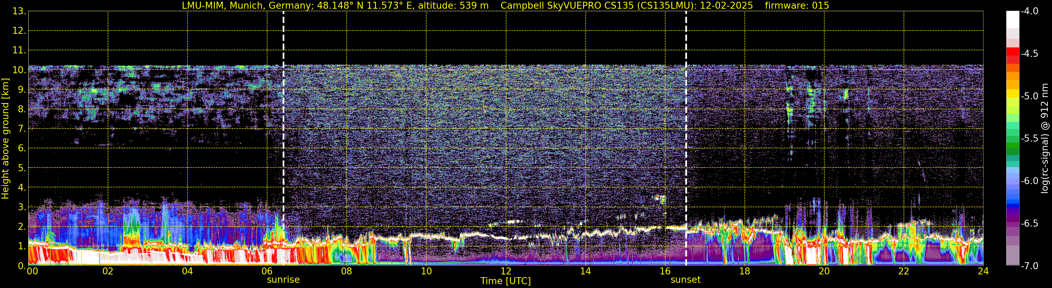Screen dimensions: 1052x288
Task: Click the time tick label "18"
Action: point(745,271)
